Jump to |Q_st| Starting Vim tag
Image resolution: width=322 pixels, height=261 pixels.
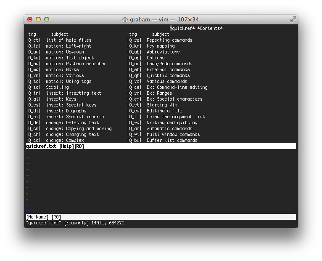point(134,105)
